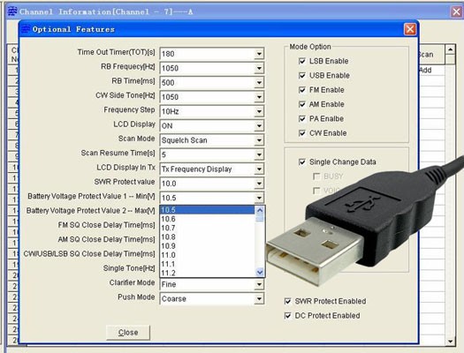464x353 pixels.
Task: Click dropdown list scroll-down arrow
Action: 260,272
